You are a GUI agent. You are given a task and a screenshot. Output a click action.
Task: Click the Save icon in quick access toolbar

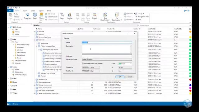11,8
